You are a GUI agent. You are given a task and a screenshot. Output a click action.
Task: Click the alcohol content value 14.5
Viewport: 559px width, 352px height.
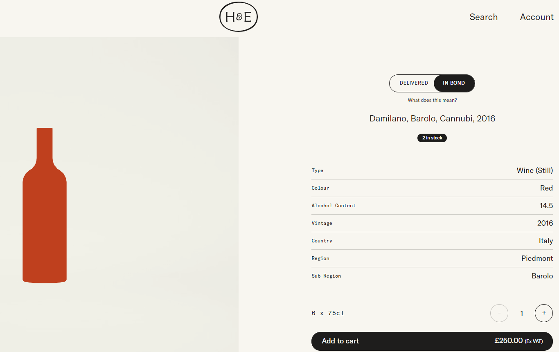[546, 206]
